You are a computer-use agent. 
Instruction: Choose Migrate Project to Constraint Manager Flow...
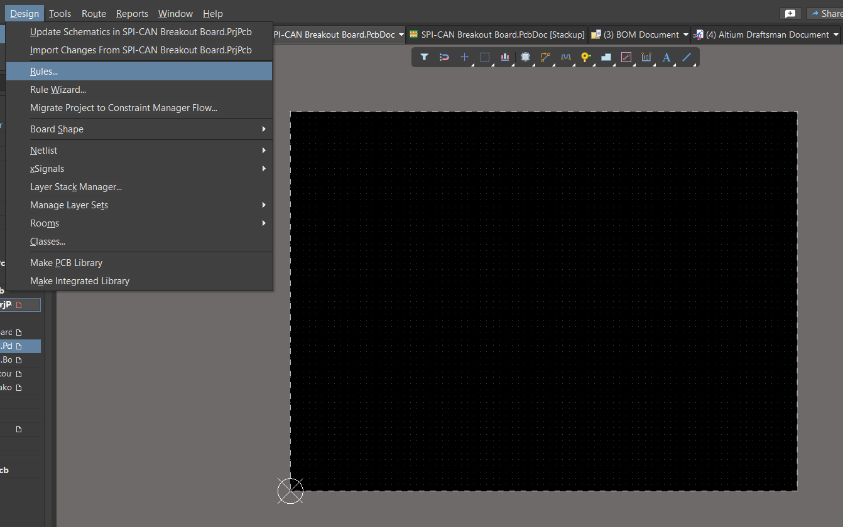tap(139, 108)
